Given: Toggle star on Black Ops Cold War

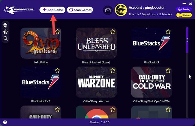Looking at the screenshot, I should [168, 71].
